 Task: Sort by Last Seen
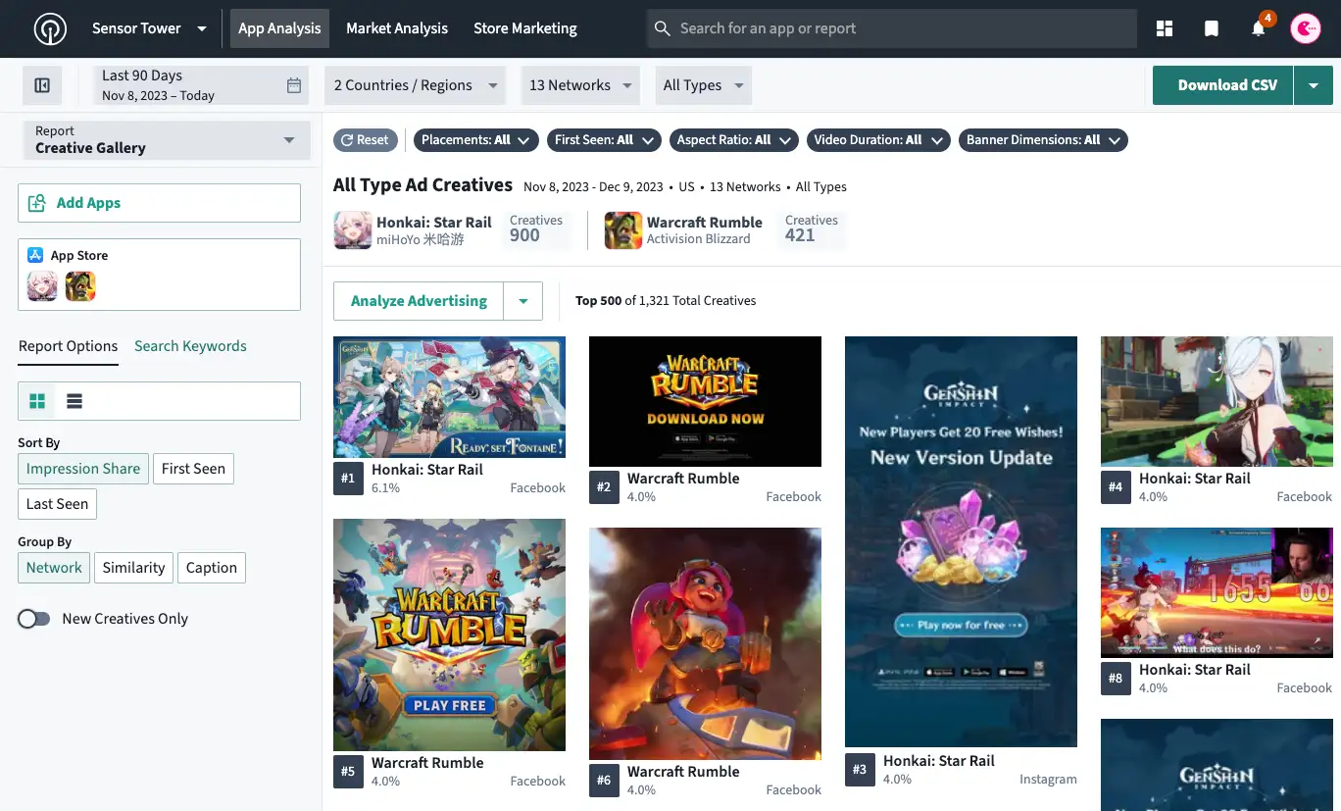pos(57,504)
